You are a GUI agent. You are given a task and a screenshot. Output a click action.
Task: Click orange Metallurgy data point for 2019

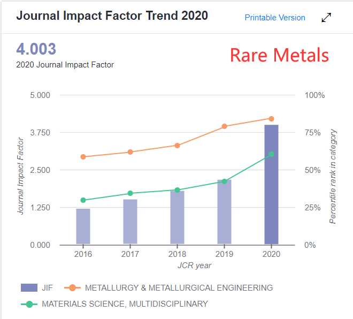[224, 126]
